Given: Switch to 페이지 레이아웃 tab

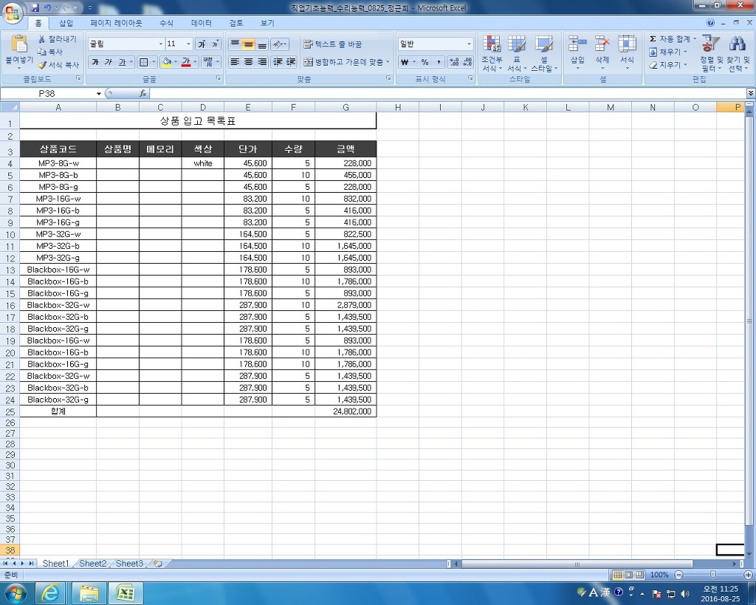Looking at the screenshot, I should [116, 23].
